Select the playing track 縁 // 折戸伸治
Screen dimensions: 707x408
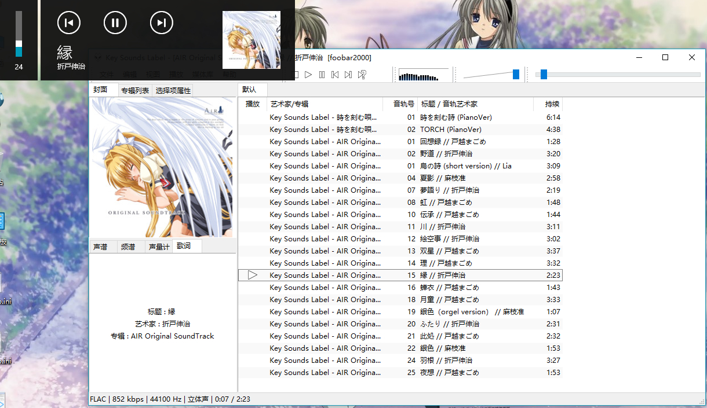pyautogui.click(x=400, y=275)
